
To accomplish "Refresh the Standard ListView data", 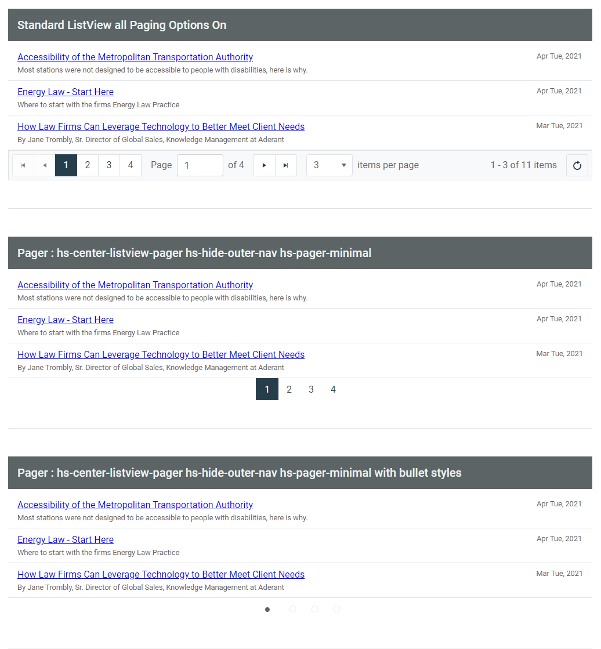I will 577,165.
